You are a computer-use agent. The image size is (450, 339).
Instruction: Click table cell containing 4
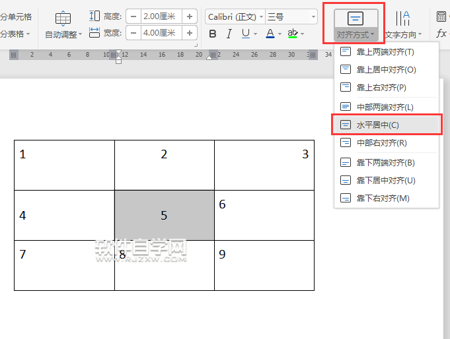pyautogui.click(x=64, y=215)
